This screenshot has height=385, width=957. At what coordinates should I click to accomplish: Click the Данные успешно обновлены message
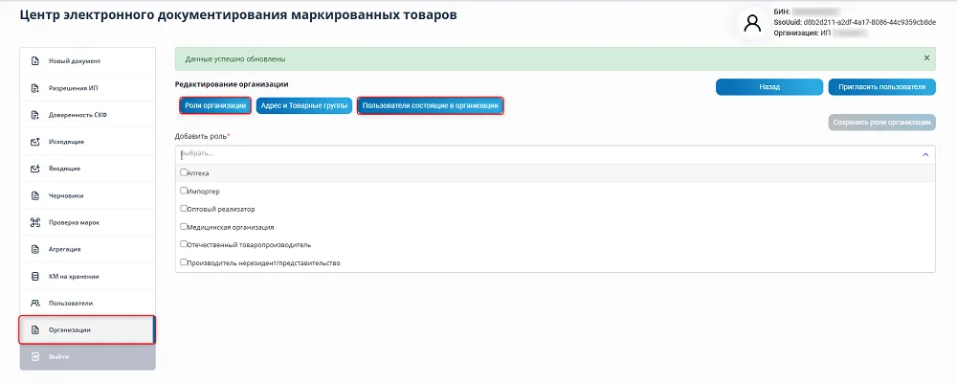click(235, 60)
